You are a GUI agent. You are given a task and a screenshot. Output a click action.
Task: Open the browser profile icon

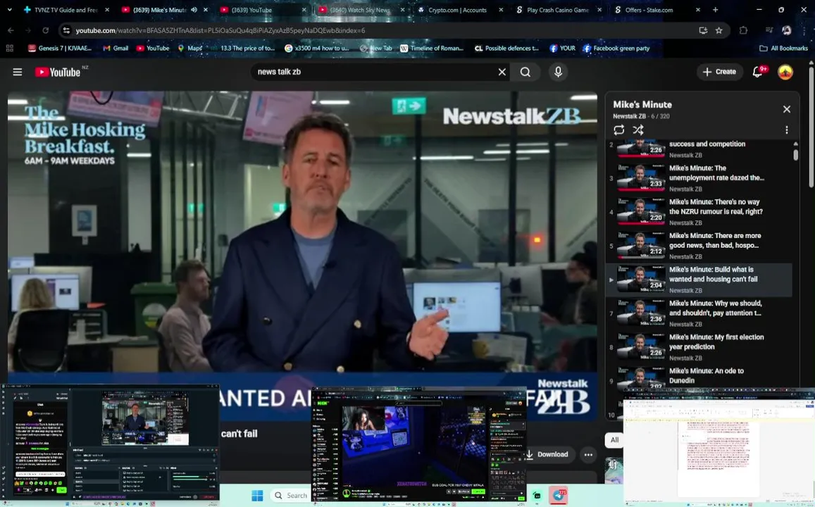pyautogui.click(x=786, y=31)
